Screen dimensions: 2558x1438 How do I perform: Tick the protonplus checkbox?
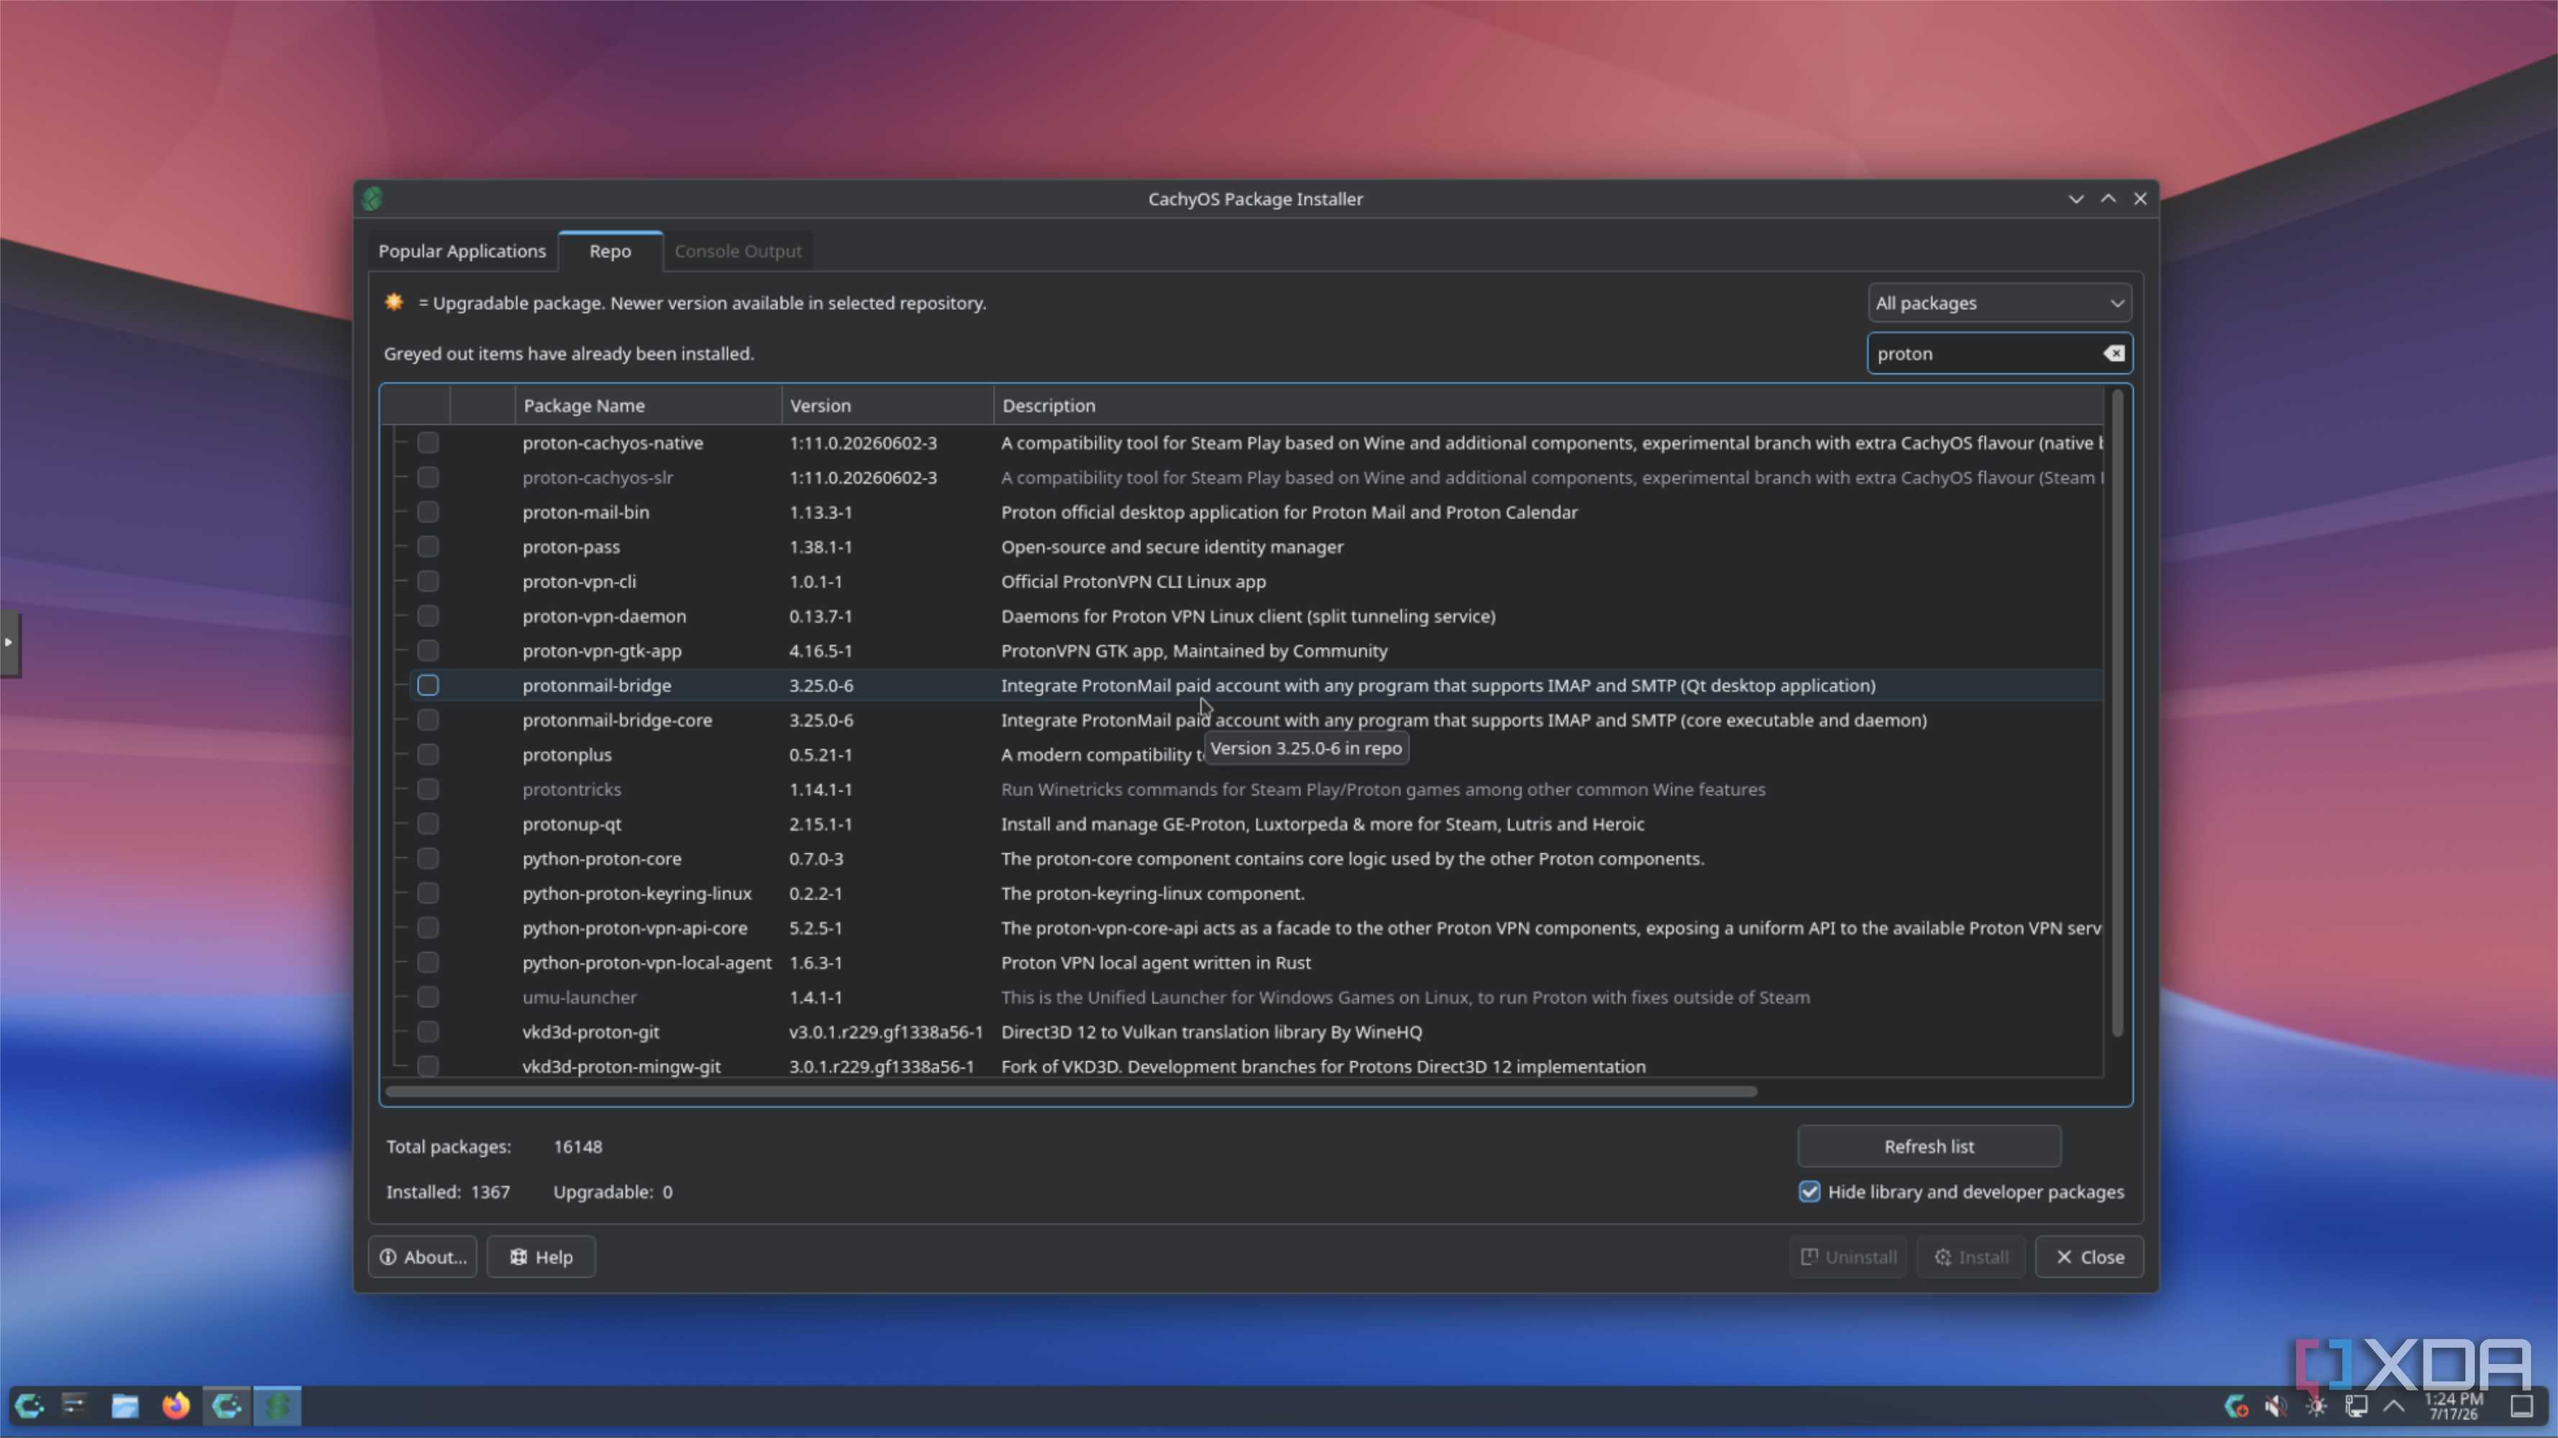(428, 755)
